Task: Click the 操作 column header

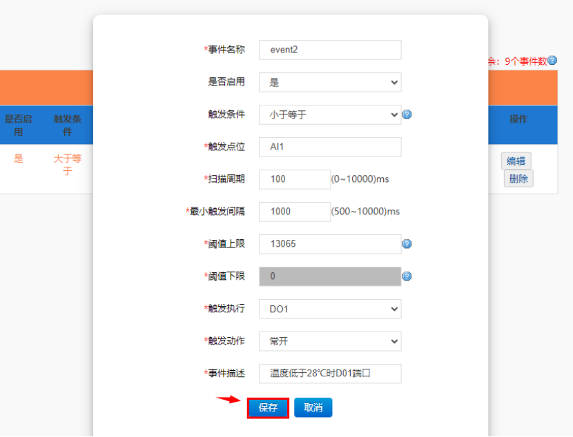Action: point(518,119)
